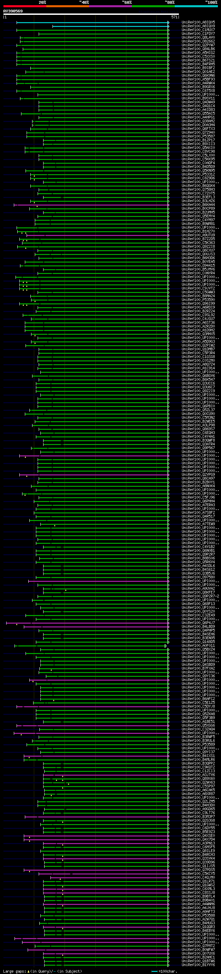The height and width of the screenshot is (974, 221).
Task: Click label UniRef100_B1H270
Action: [x=198, y=231]
